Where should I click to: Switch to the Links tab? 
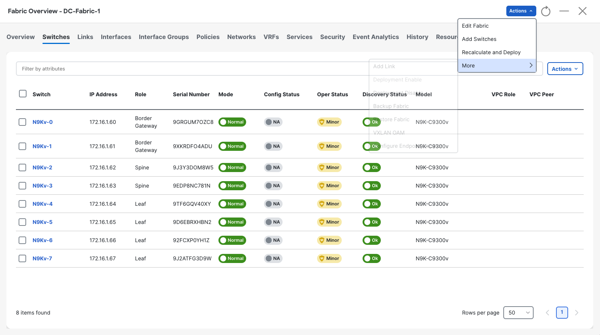tap(85, 37)
